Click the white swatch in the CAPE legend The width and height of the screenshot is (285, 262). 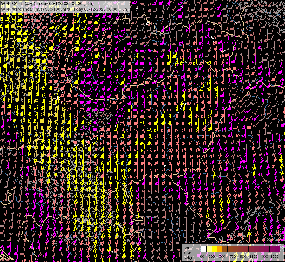tap(204, 249)
